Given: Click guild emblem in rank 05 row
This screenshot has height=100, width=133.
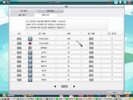Looking at the screenshot, I should coord(30,57).
